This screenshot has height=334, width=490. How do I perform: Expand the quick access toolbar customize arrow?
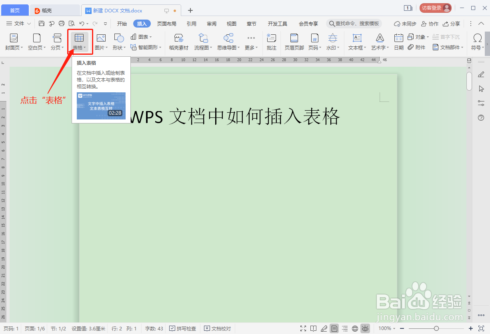tap(105, 24)
